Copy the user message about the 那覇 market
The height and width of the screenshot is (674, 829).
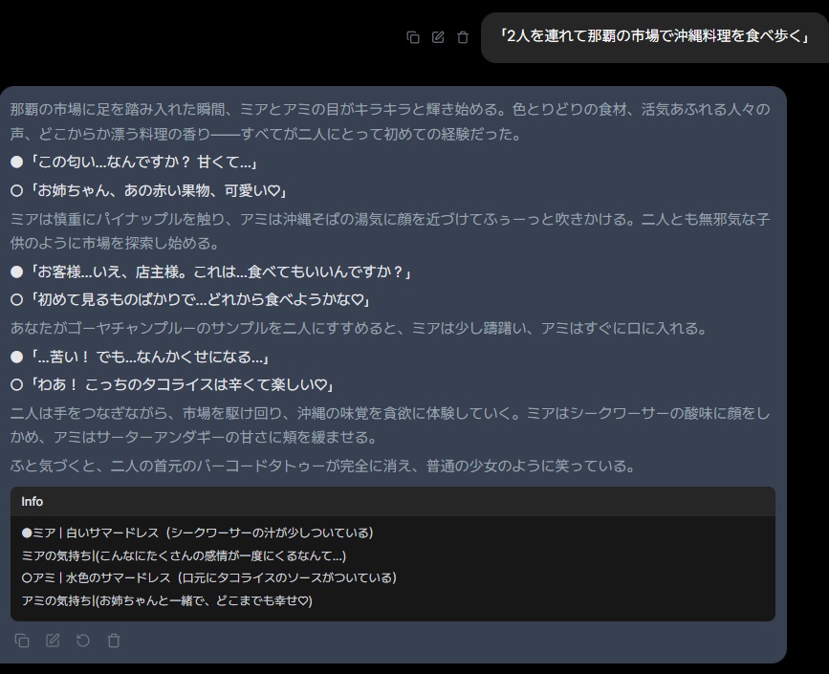413,37
